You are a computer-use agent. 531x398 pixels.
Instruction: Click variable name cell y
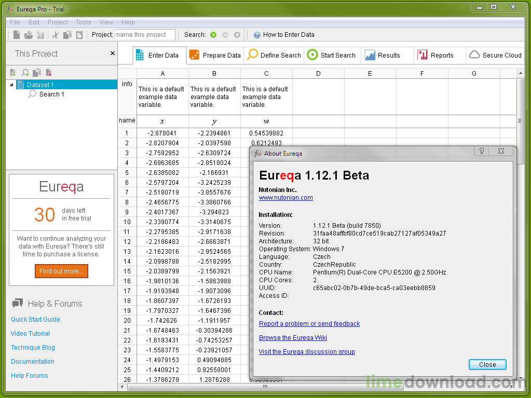coord(214,121)
